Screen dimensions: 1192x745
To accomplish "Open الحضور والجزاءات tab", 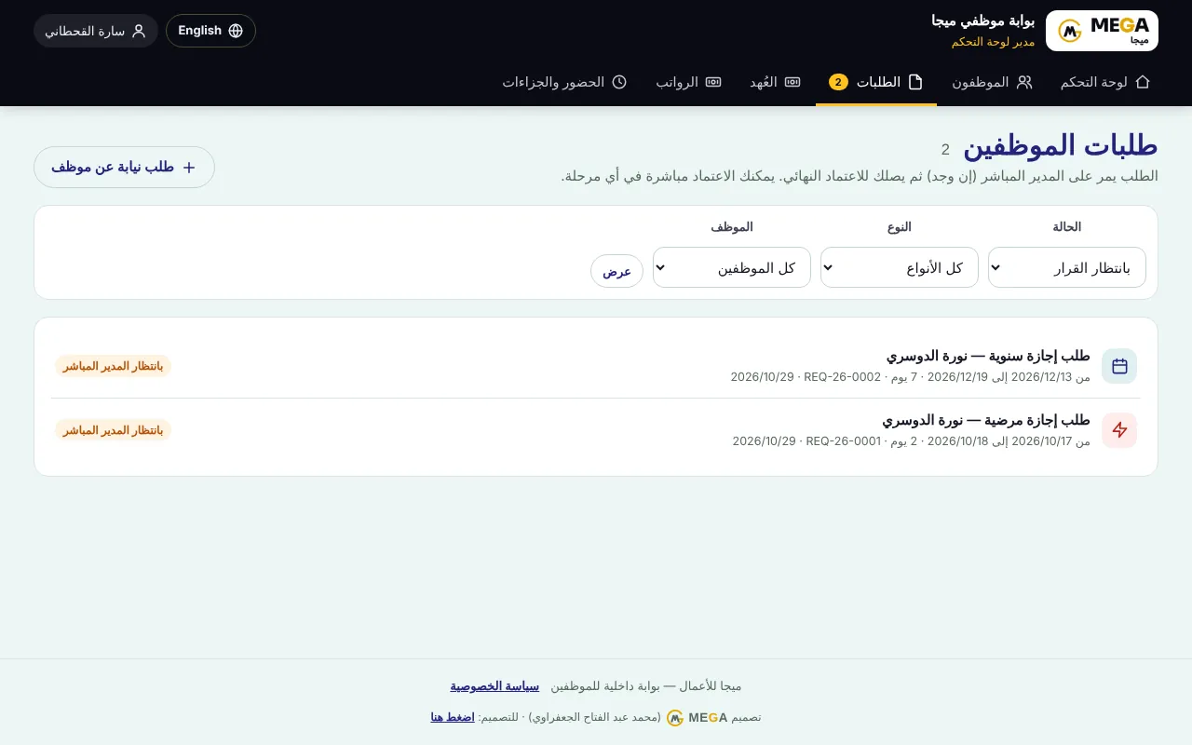I will (565, 82).
